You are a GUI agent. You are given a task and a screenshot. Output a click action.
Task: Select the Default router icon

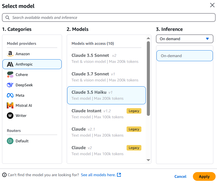click(10, 141)
